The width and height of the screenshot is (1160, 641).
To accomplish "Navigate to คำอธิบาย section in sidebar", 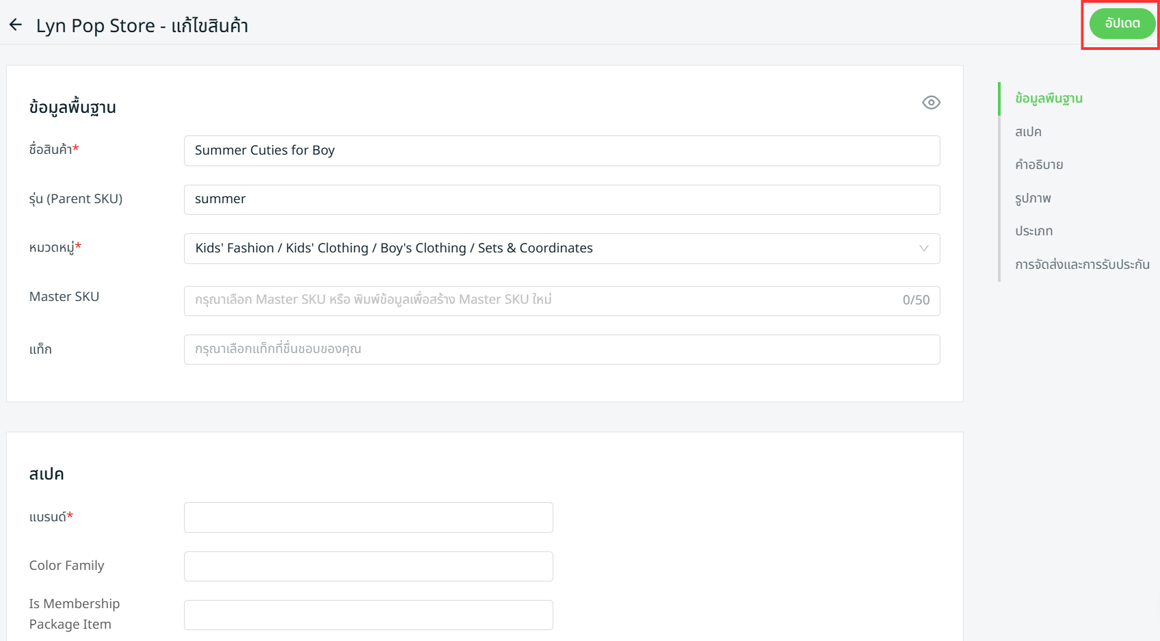I will click(1039, 165).
